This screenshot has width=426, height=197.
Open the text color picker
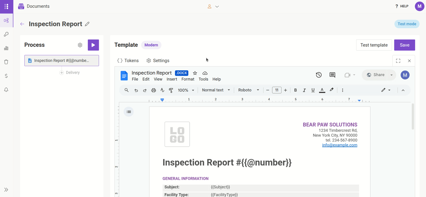click(x=322, y=90)
